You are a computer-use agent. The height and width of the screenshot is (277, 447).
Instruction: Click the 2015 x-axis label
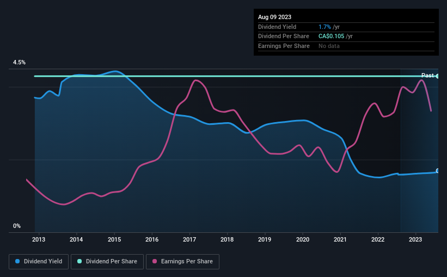coord(114,239)
